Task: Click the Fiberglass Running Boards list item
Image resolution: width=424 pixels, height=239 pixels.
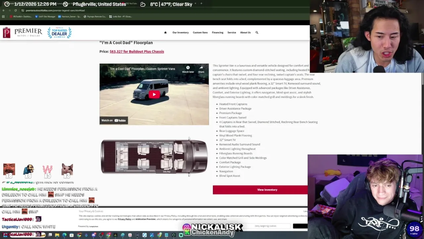Action: (236, 153)
